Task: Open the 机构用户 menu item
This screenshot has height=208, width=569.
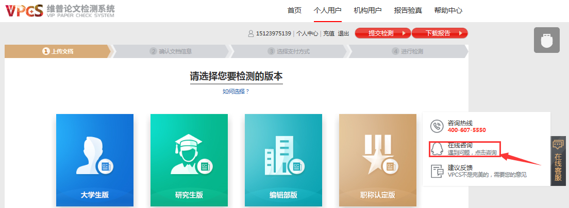Action: [367, 10]
